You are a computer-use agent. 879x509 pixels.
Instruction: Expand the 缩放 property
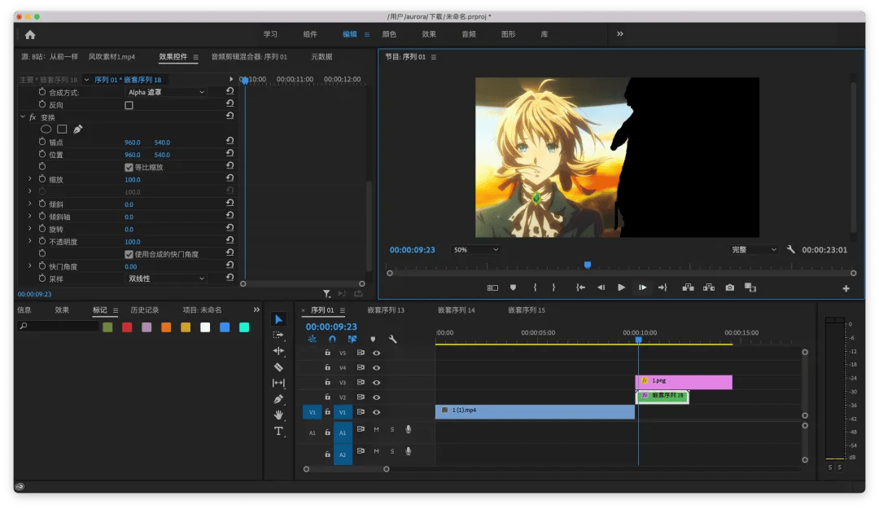[30, 179]
